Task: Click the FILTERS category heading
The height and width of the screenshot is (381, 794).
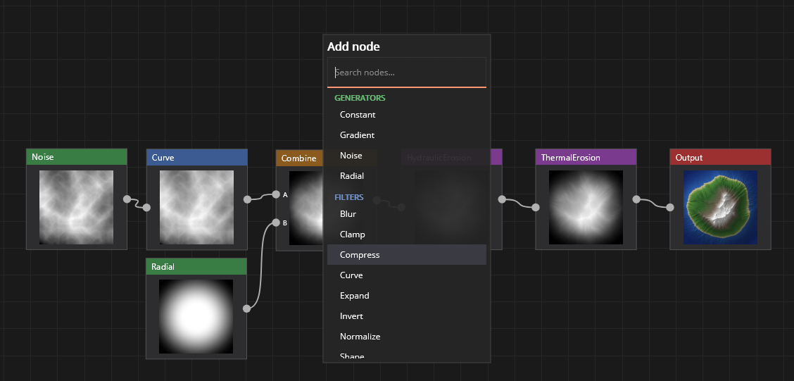Action: click(349, 197)
